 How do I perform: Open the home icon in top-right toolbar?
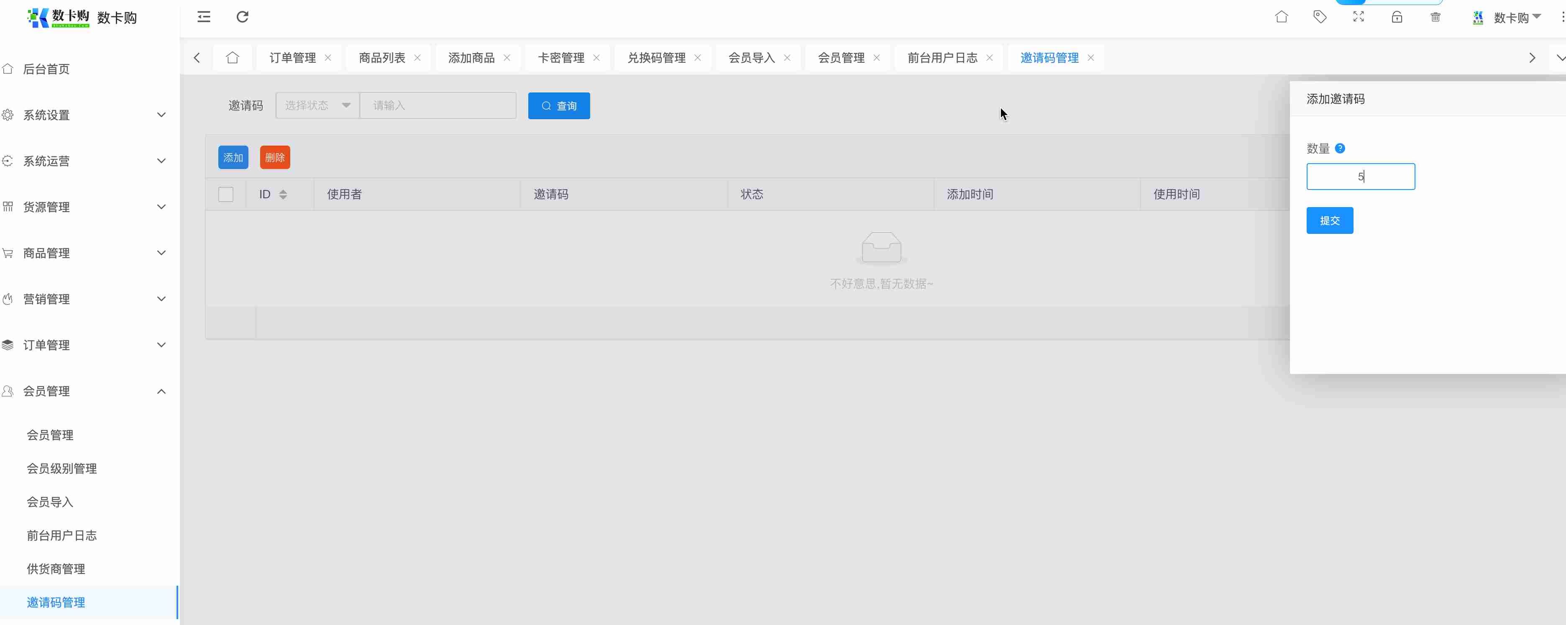[x=1281, y=17]
